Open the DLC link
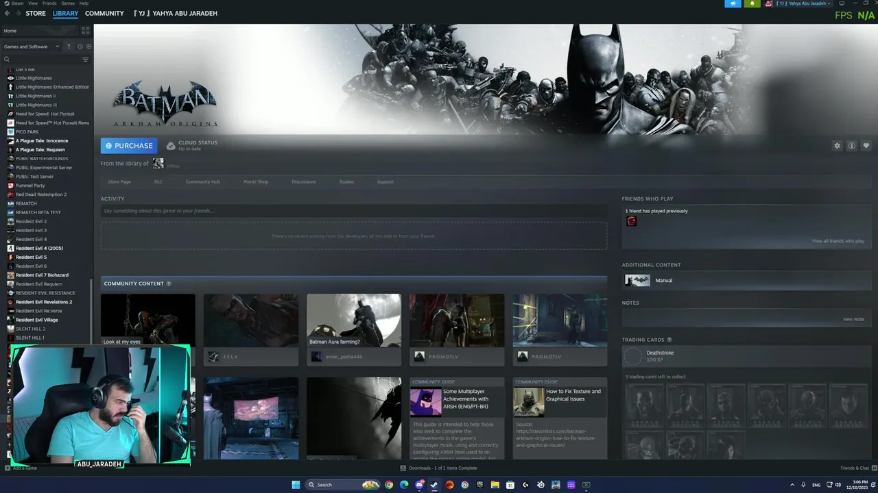This screenshot has height=493, width=878. 158,181
